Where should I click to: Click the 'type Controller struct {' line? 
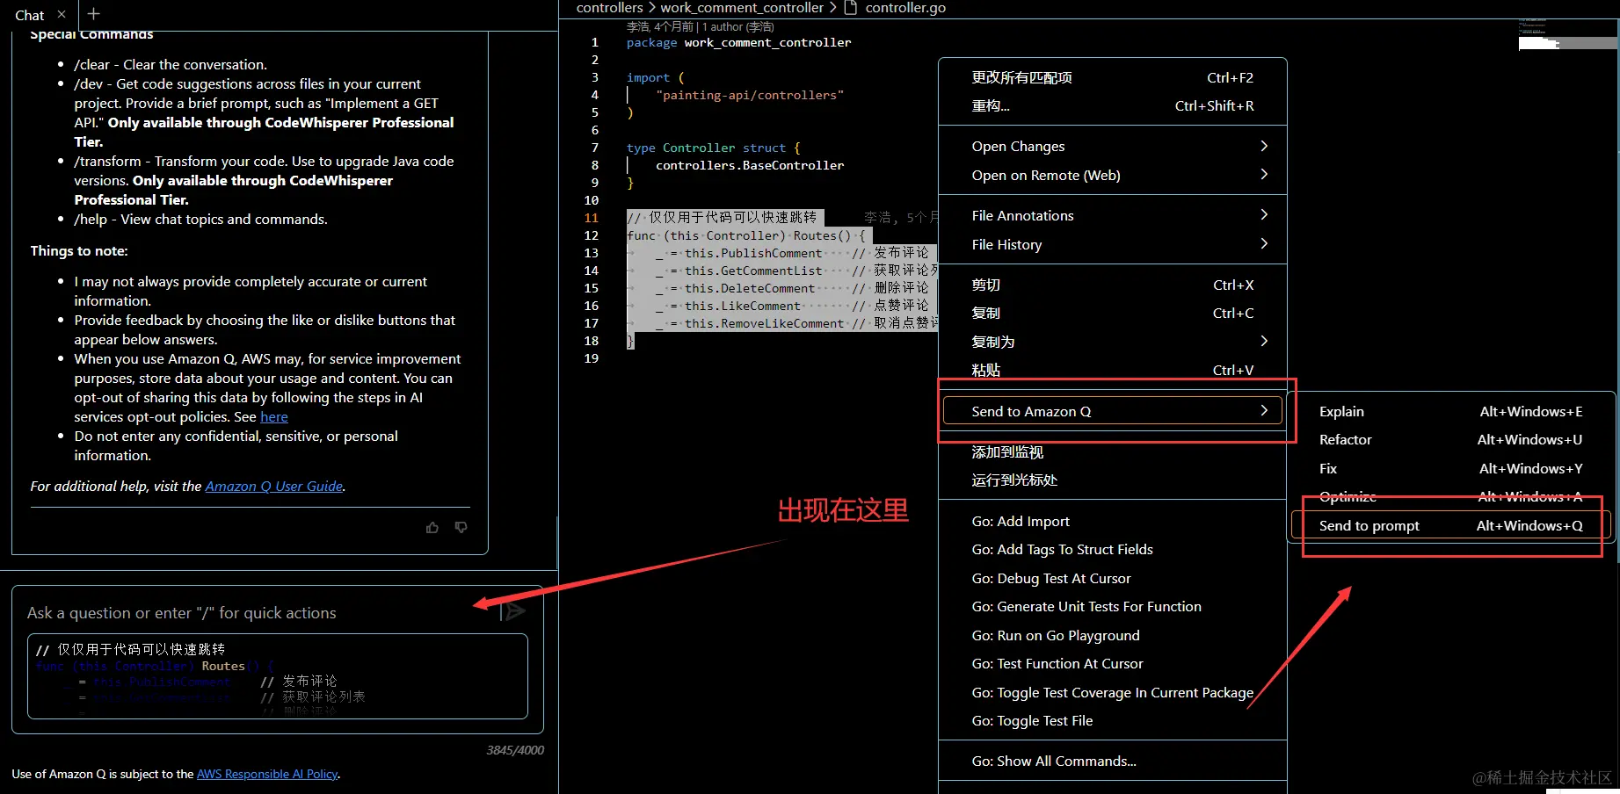pyautogui.click(x=713, y=148)
